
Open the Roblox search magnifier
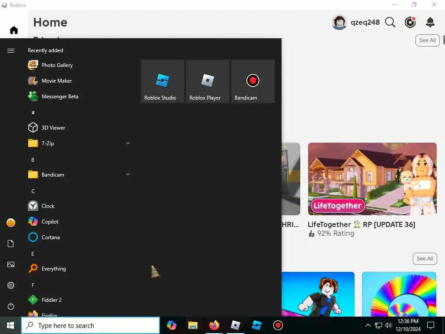[x=390, y=22]
